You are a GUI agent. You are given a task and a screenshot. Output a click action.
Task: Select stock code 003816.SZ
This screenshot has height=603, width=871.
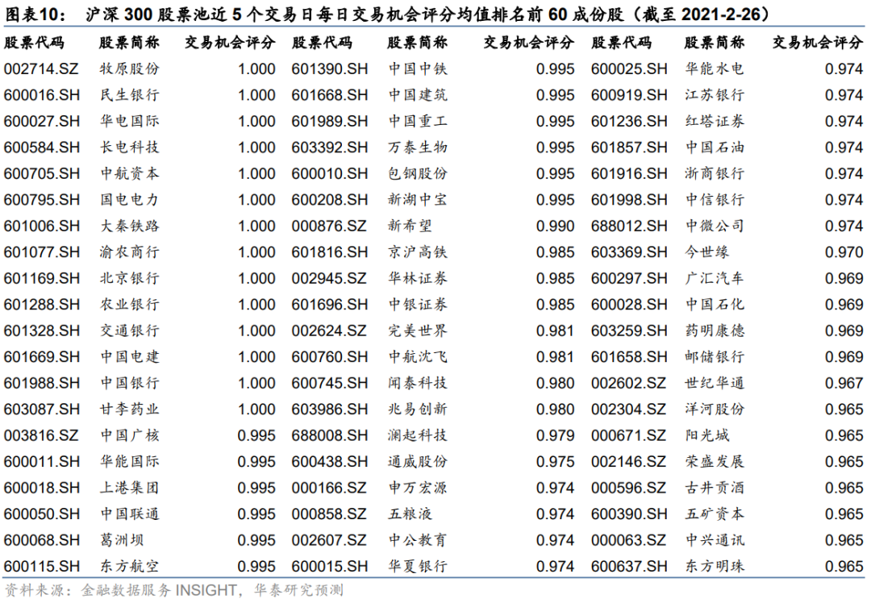click(41, 435)
